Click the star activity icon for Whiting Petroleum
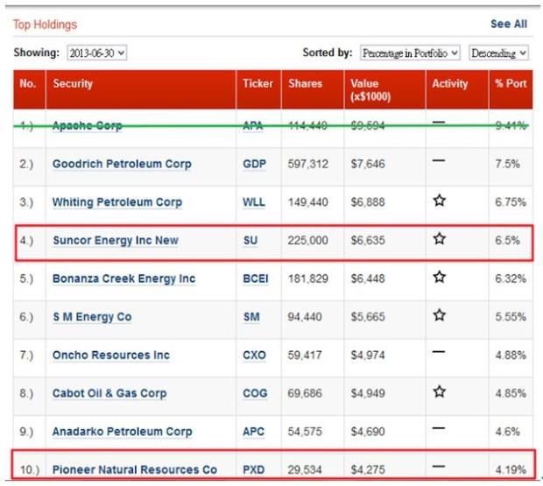Image resolution: width=543 pixels, height=486 pixels. (440, 201)
